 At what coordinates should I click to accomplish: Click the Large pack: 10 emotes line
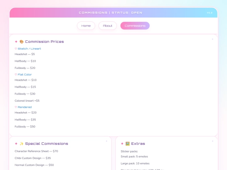(x=135, y=164)
